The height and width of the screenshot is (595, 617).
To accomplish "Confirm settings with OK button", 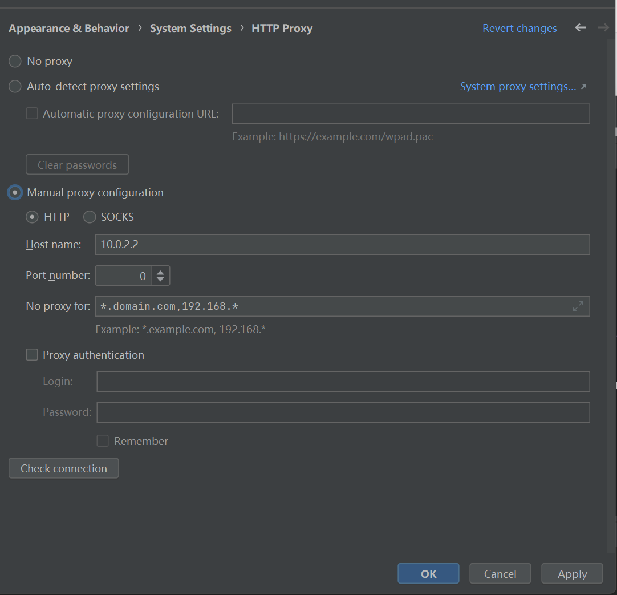I will (x=428, y=574).
